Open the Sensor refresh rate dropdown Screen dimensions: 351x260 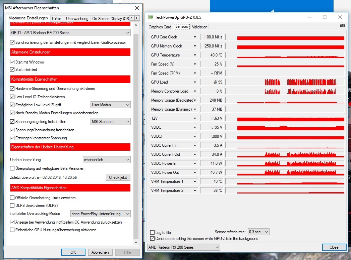pyautogui.click(x=258, y=232)
